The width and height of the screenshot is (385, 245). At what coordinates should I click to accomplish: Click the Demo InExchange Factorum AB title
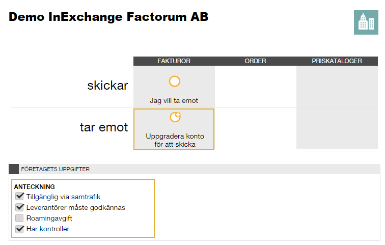(108, 17)
